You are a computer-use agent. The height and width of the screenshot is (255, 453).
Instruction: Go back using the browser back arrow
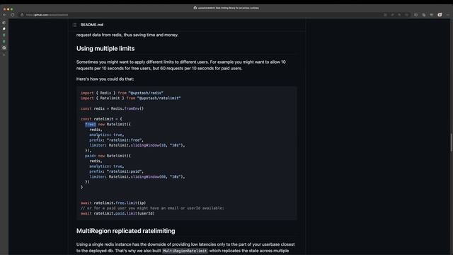tap(5, 15)
